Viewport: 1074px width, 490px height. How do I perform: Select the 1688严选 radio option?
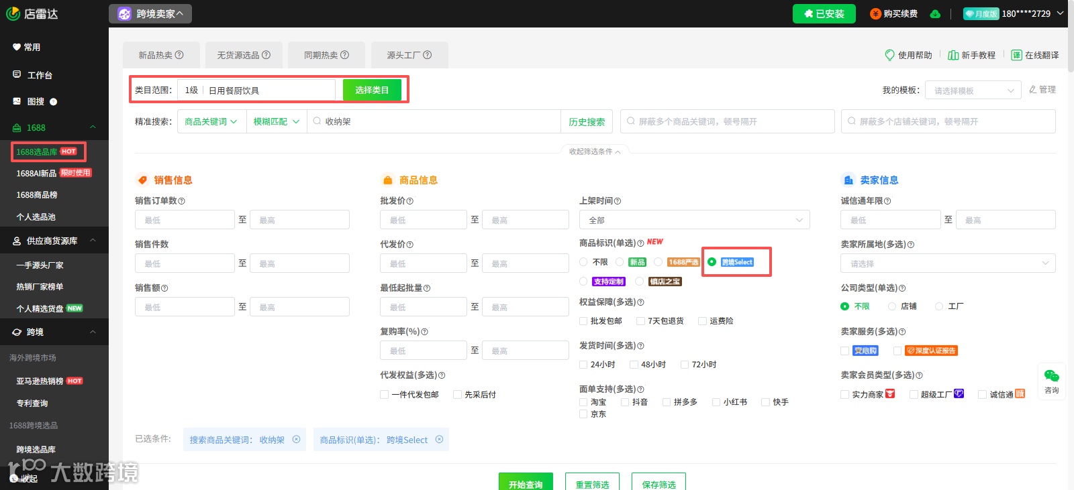click(658, 262)
